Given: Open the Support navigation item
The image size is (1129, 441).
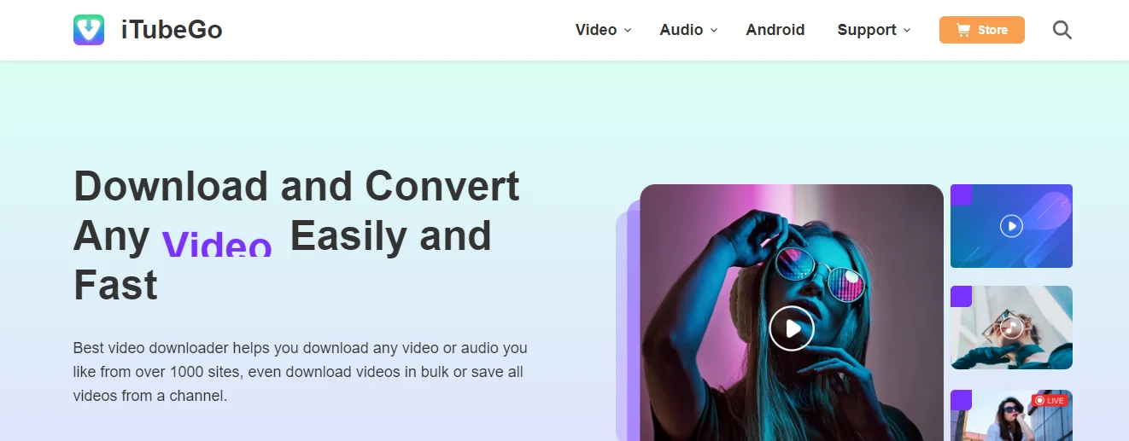Looking at the screenshot, I should [867, 30].
